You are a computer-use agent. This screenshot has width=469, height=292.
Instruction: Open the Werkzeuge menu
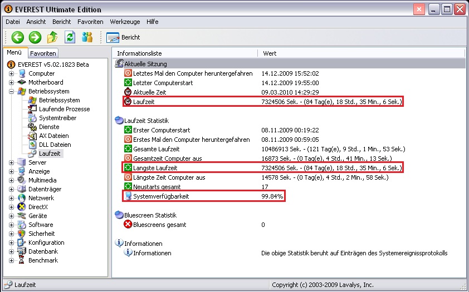point(125,22)
